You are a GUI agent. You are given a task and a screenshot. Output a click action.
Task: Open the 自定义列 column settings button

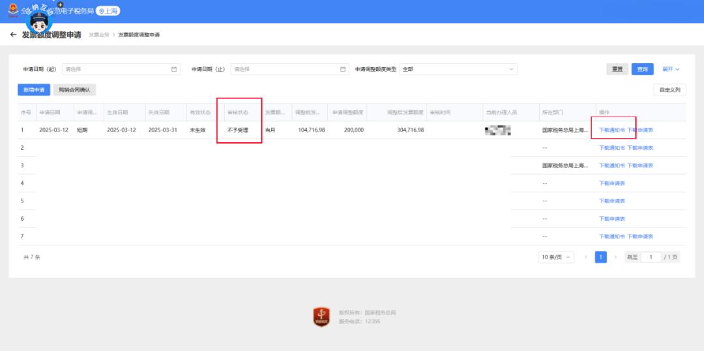tap(669, 90)
